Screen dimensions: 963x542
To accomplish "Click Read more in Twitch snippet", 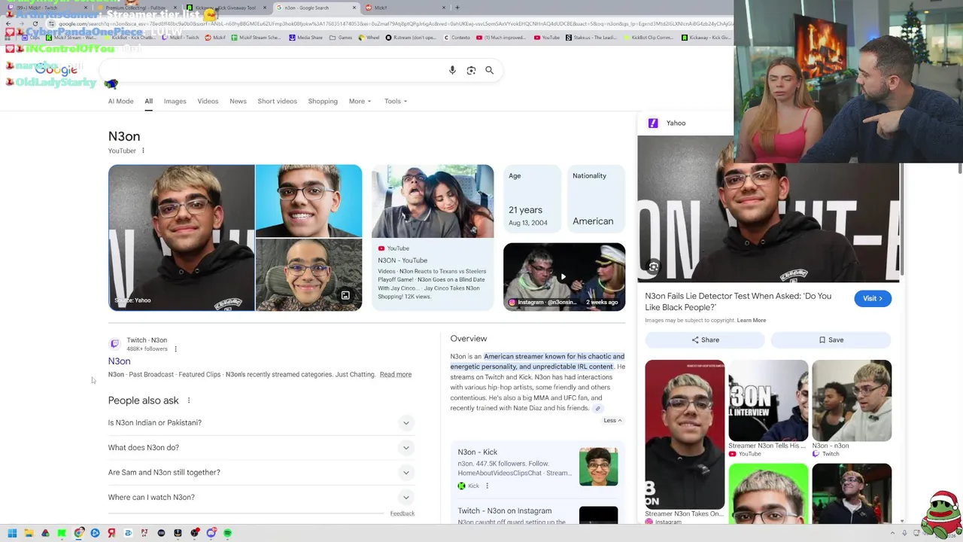I will coord(396,374).
